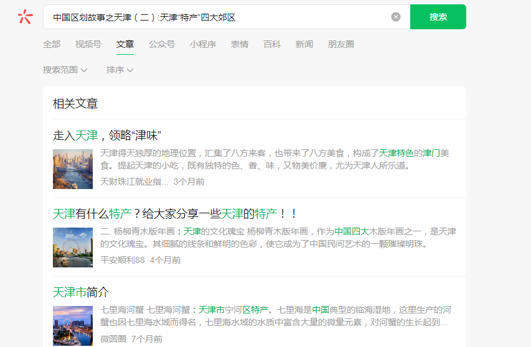Click the snippet starting 七里海河蟹
The height and width of the screenshot is (347, 531).
(276, 316)
